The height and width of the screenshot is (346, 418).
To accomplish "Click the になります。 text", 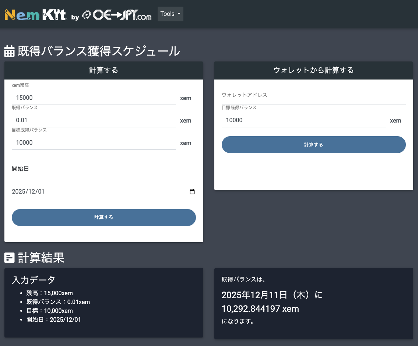I will point(238,321).
